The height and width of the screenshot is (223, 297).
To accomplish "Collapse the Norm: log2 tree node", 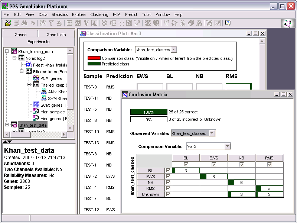I will (14, 58).
